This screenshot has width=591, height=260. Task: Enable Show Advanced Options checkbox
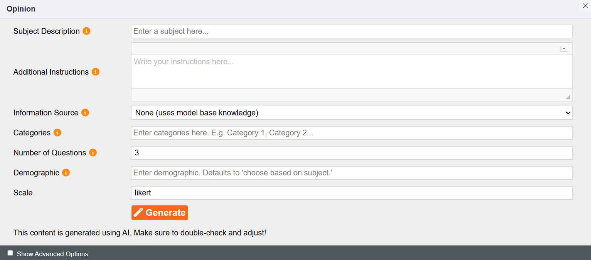click(x=10, y=253)
